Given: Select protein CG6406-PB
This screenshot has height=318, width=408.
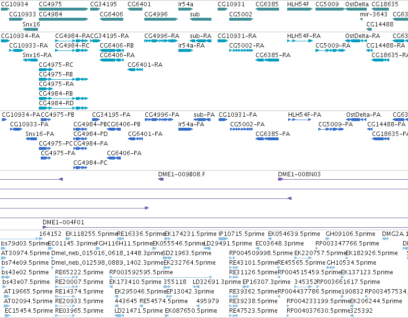Looking at the screenshot, I should 124,124.
